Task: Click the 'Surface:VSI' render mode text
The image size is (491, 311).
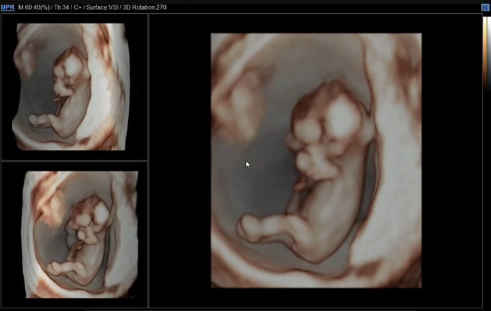Action: point(102,7)
